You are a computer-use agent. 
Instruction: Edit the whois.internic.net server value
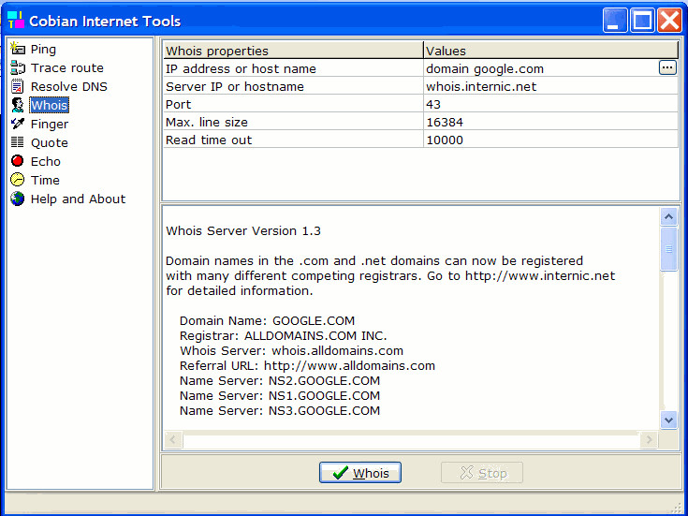click(550, 86)
